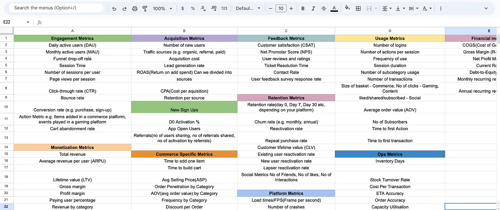This screenshot has width=500, height=210.
Task: Open the 123 more formats menu
Action: click(224, 8)
